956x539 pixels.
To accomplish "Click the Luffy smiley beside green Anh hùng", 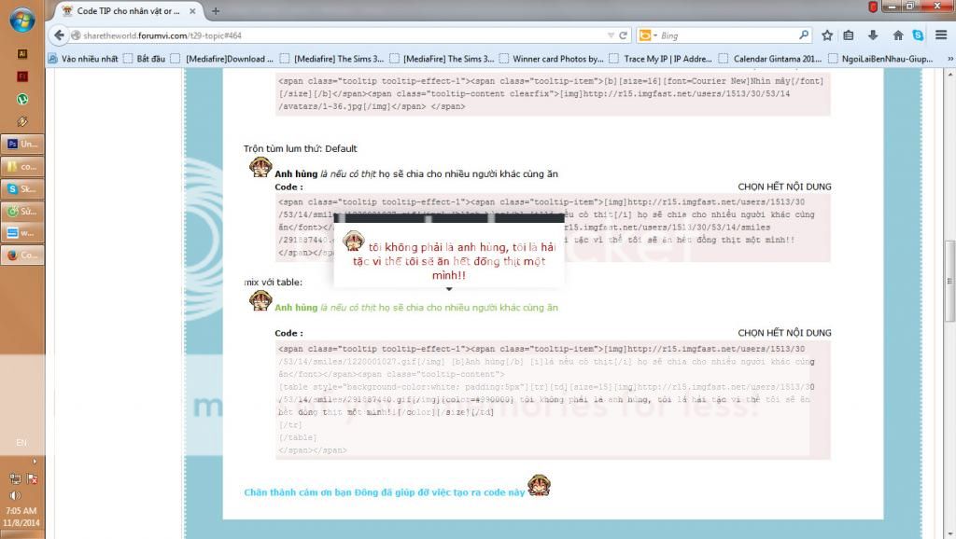I will click(260, 300).
